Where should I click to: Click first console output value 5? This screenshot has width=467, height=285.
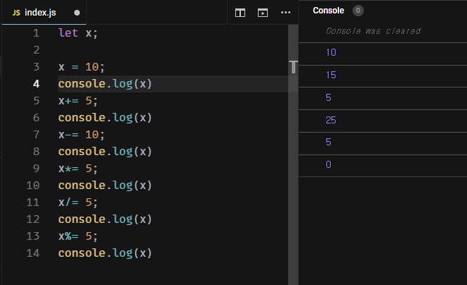tap(329, 97)
